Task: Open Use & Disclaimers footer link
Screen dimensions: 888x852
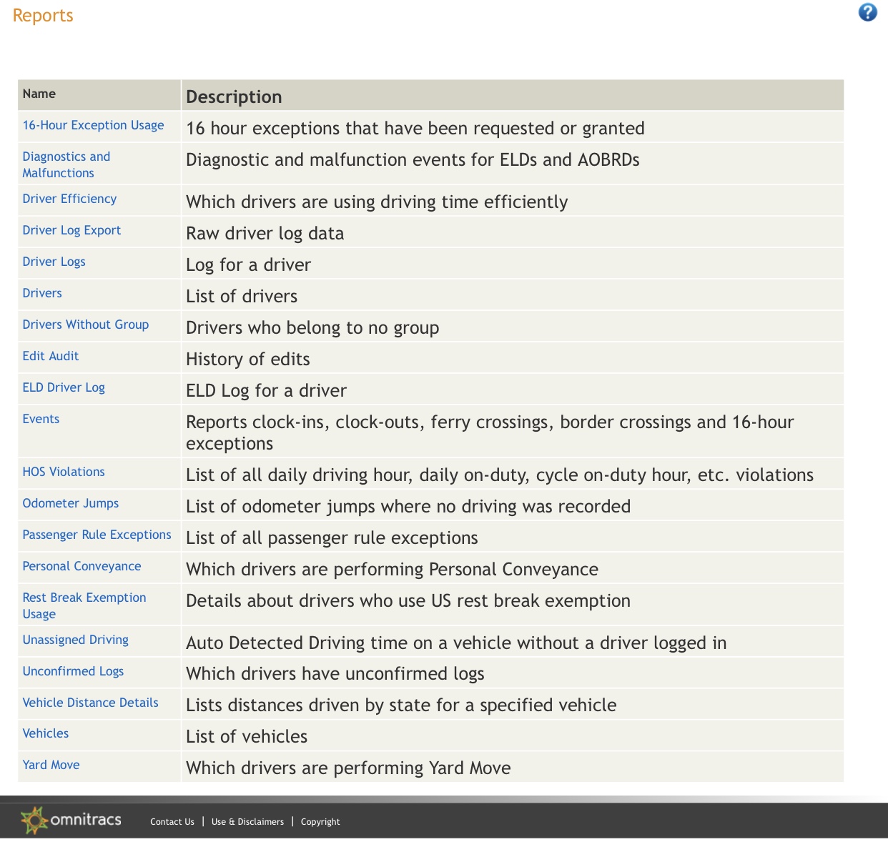Action: pos(247,822)
